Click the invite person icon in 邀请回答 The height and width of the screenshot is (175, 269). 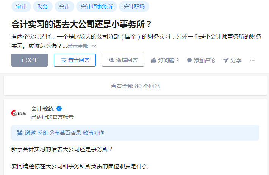tap(111, 60)
